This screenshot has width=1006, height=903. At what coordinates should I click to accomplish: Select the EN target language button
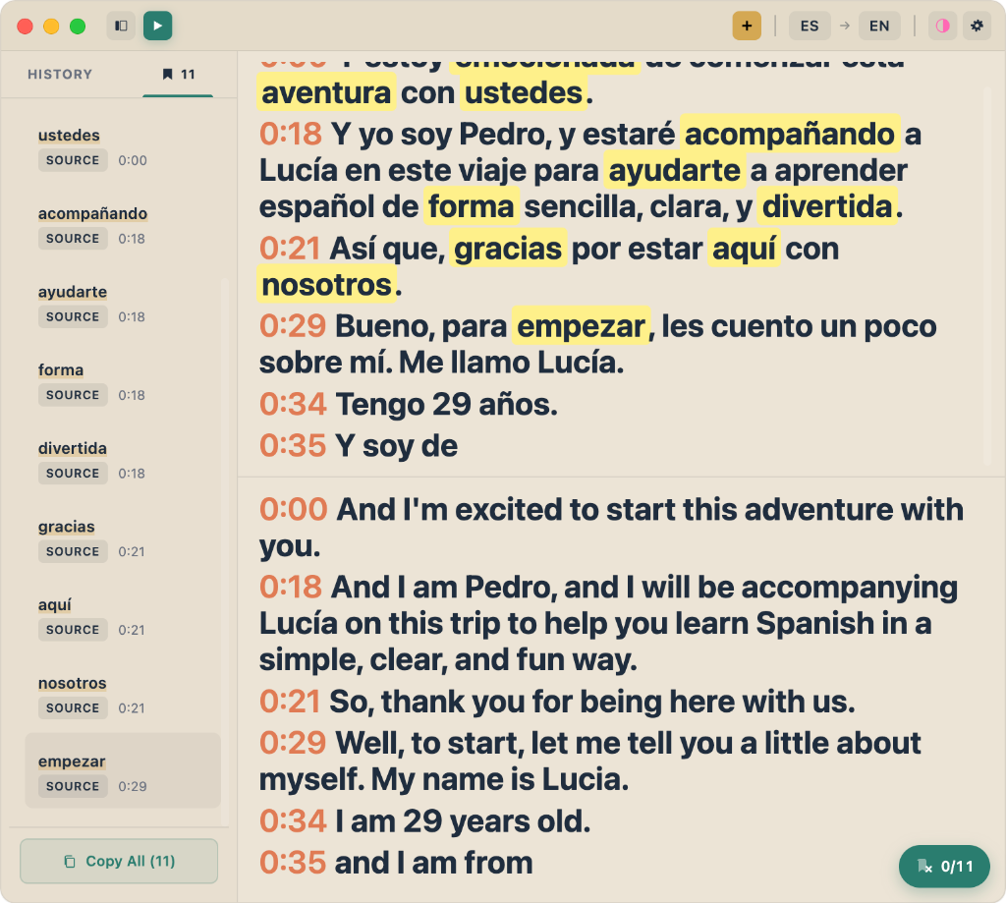click(x=879, y=26)
